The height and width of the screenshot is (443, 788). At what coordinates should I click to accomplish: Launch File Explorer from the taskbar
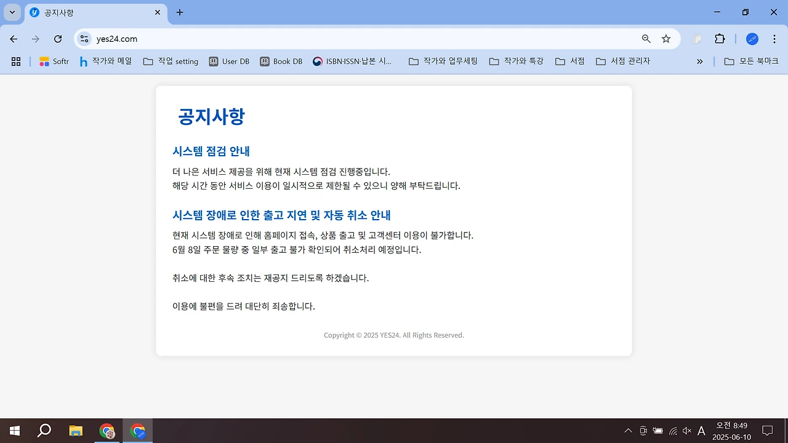coord(76,431)
